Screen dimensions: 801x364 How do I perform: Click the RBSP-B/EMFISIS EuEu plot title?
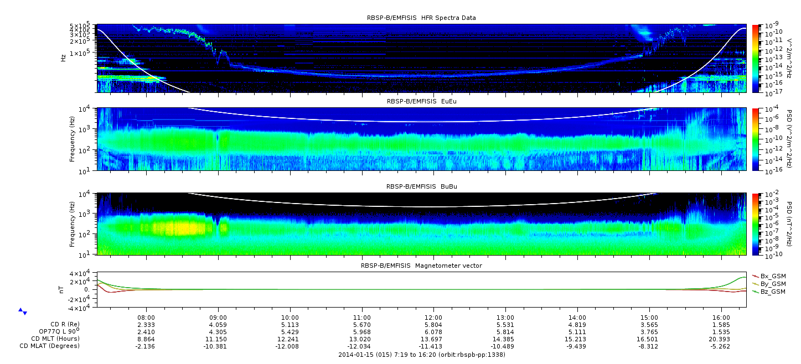pyautogui.click(x=421, y=101)
